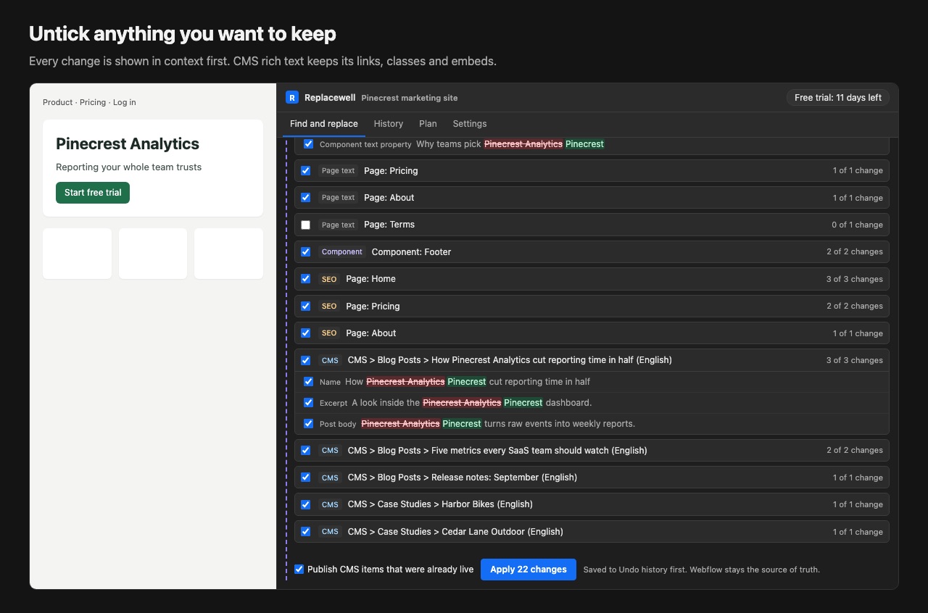Viewport: 928px width, 613px height.
Task: Toggle Publish CMS items already live checkbox
Action: 299,569
